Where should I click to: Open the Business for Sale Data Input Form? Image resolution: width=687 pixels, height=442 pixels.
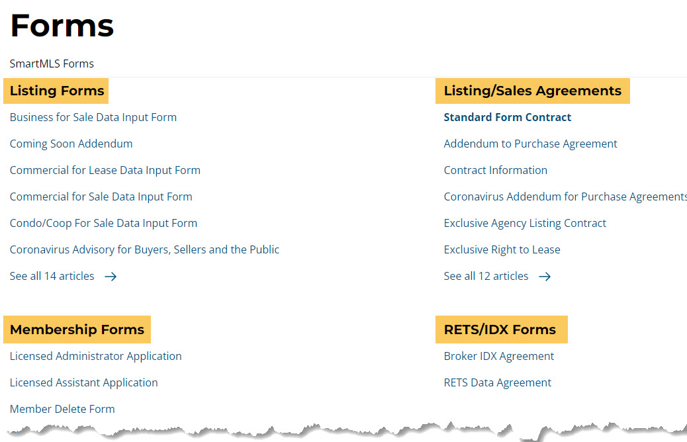tap(93, 117)
